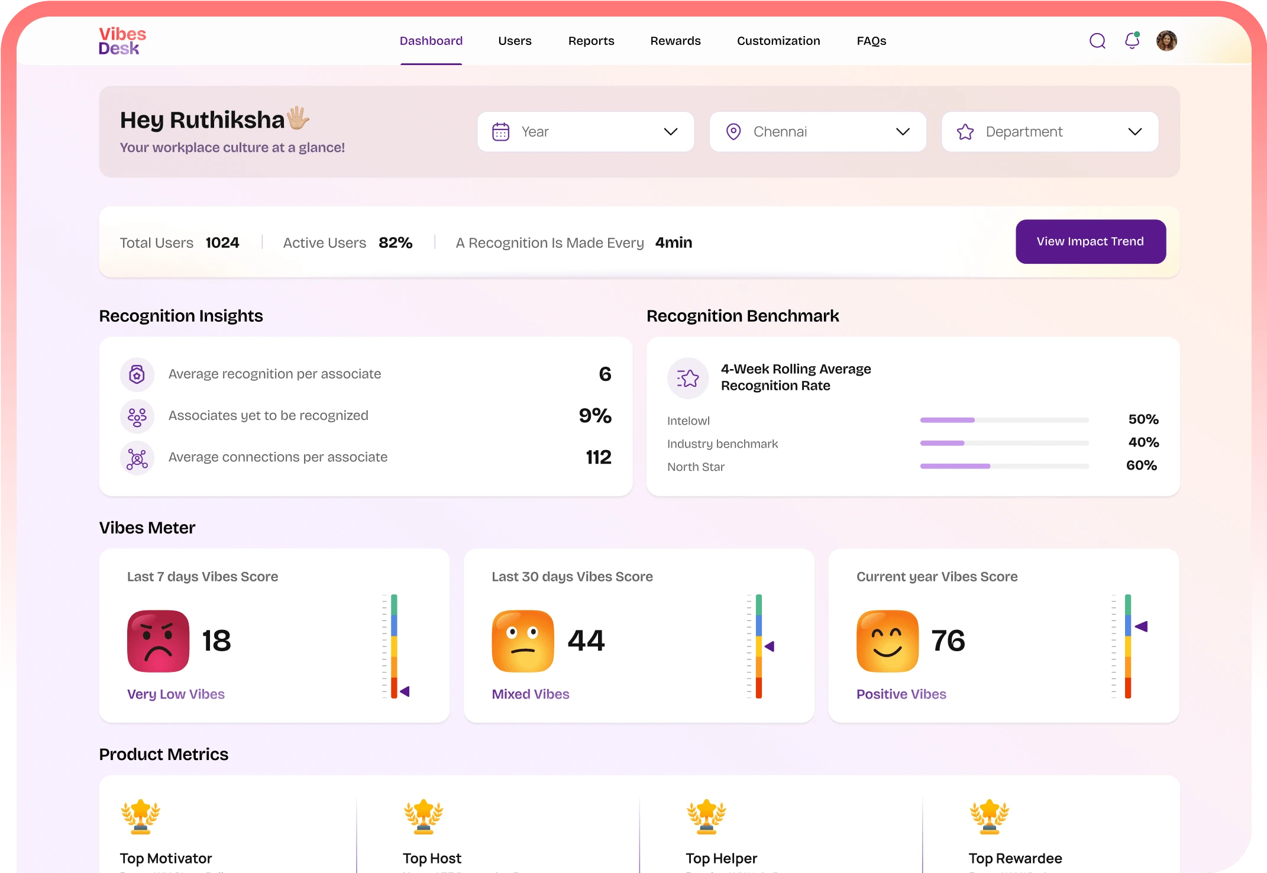The height and width of the screenshot is (873, 1267).
Task: Click the Last 30 days vibes gauge marker
Action: pos(769,646)
